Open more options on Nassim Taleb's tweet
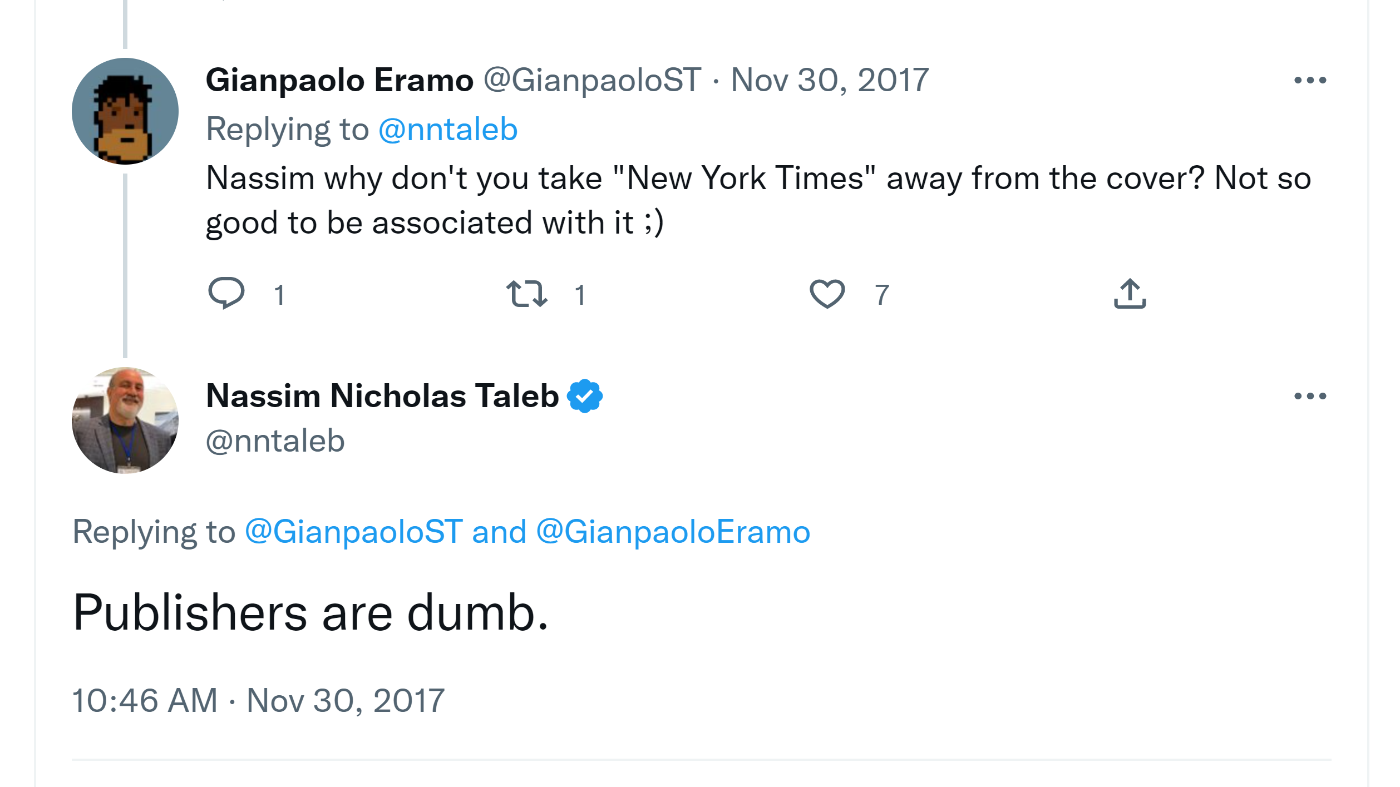Screen dimensions: 1400x787 pyautogui.click(x=1310, y=396)
